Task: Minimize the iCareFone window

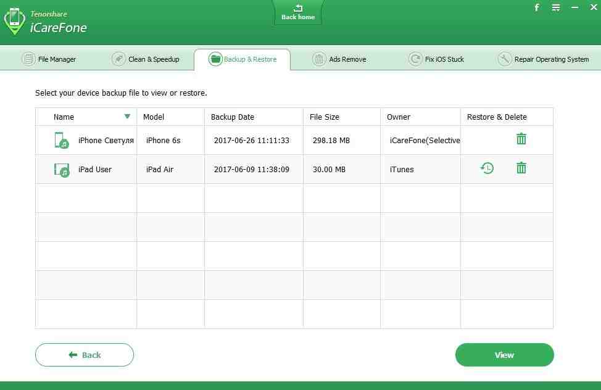Action: (574, 7)
